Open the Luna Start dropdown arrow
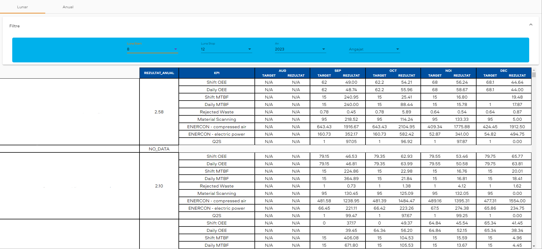 (176, 49)
